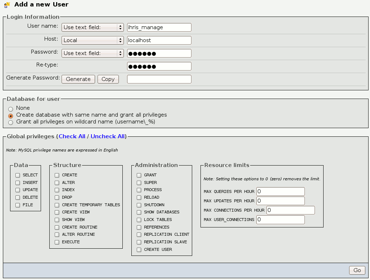This screenshot has height=280, width=370.
Task: Tick the CREATE structure checkbox
Action: (57, 175)
